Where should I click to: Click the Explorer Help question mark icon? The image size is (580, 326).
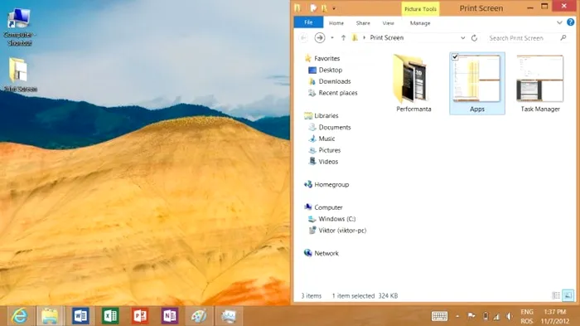click(x=570, y=22)
